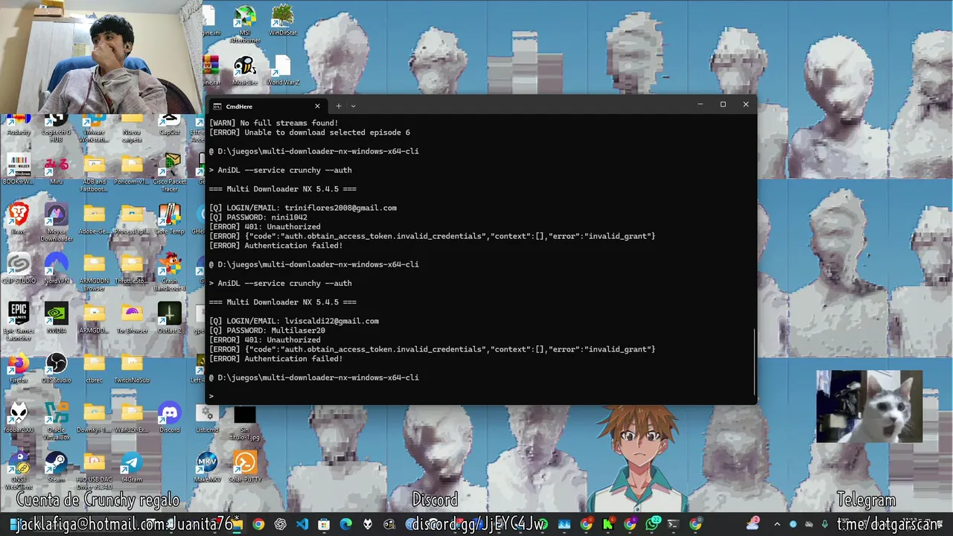This screenshot has height=536, width=953.
Task: Launch Discord from the desktop
Action: click(170, 418)
